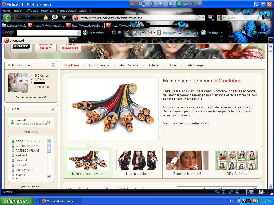Go back with the green back arrow
Viewport: 274px width, 205px height.
click(x=7, y=18)
